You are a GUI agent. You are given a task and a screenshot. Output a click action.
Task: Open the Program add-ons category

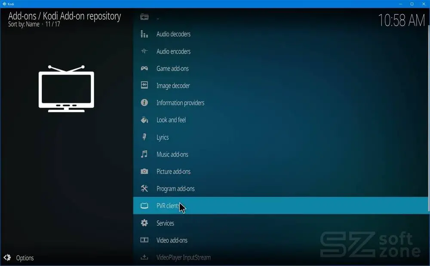(280, 188)
